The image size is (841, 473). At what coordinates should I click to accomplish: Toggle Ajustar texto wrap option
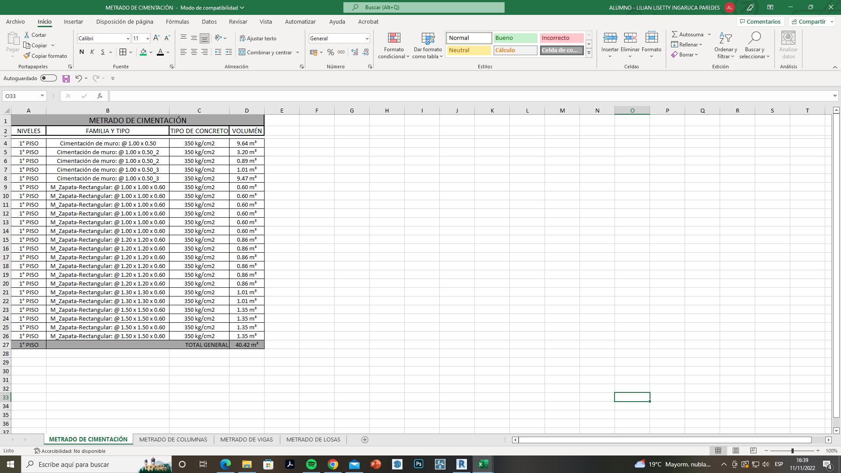click(258, 39)
